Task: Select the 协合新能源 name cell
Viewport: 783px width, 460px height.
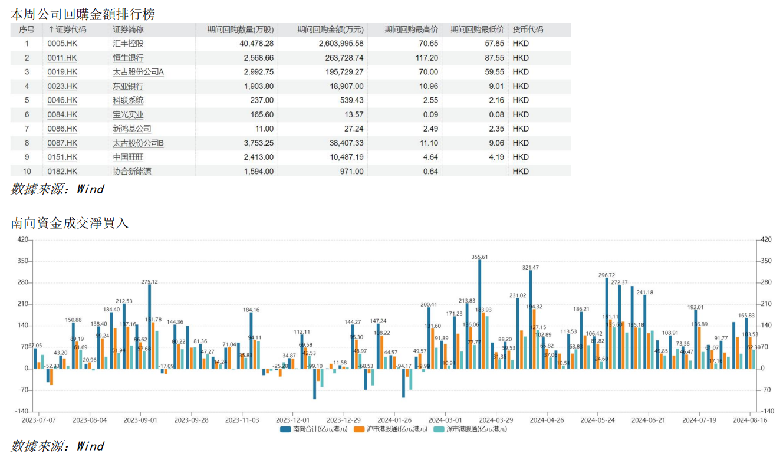Action: [132, 171]
